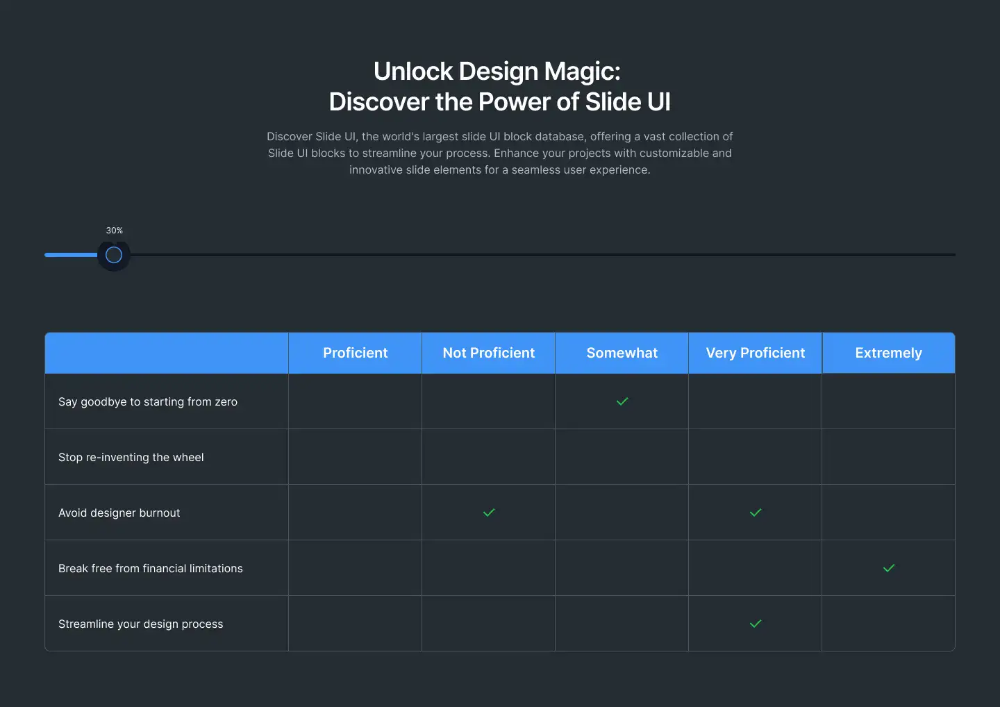This screenshot has height=707, width=1000.
Task: Click 'Say goodbye to starting from zero' row label
Action: (148, 401)
